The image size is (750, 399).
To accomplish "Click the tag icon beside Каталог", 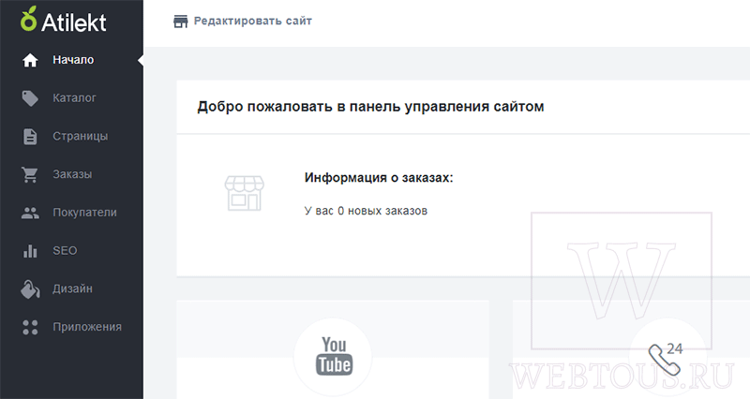I will 30,98.
